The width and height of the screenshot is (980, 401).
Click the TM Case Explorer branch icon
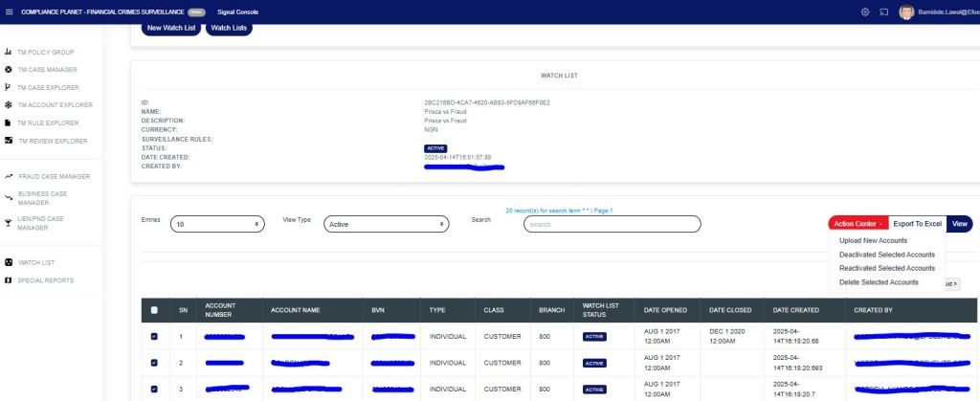(x=9, y=87)
